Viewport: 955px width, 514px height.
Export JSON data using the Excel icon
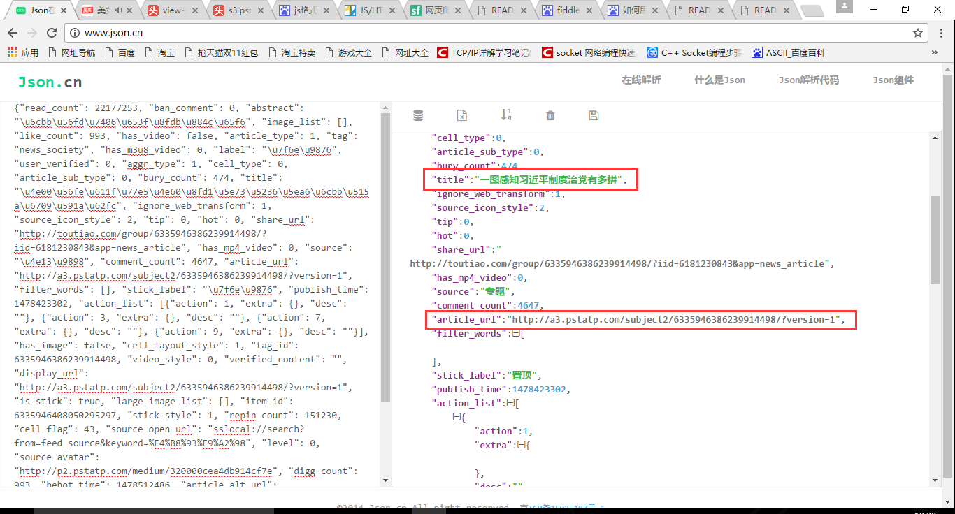click(462, 115)
